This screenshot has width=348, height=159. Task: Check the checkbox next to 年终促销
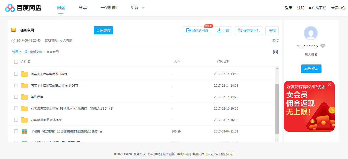(16, 97)
